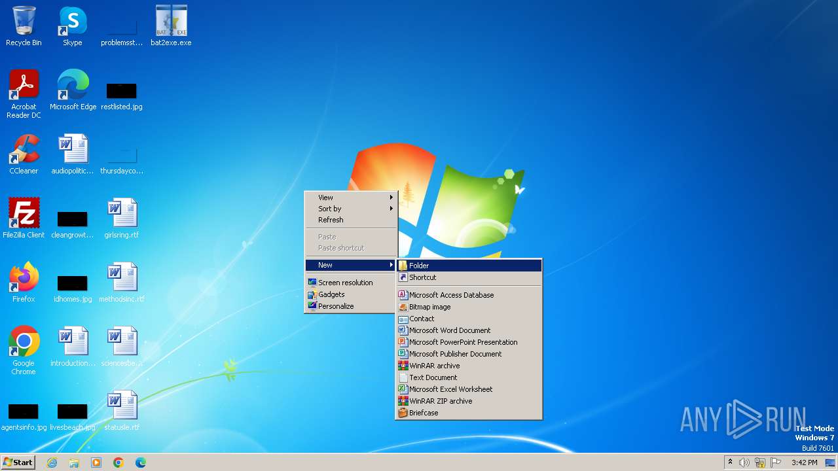Open Internet Explorer from the taskbar
Screen dimensions: 838x471
(x=52, y=462)
